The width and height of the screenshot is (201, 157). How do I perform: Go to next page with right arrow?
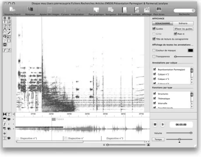click(x=9, y=18)
